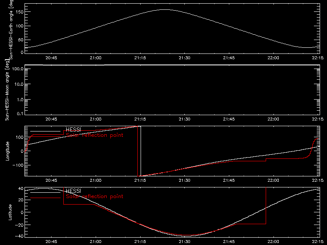327x245 pixels.
Task: Select the white HESSI legend label in Longitude plot
Action: 73,129
